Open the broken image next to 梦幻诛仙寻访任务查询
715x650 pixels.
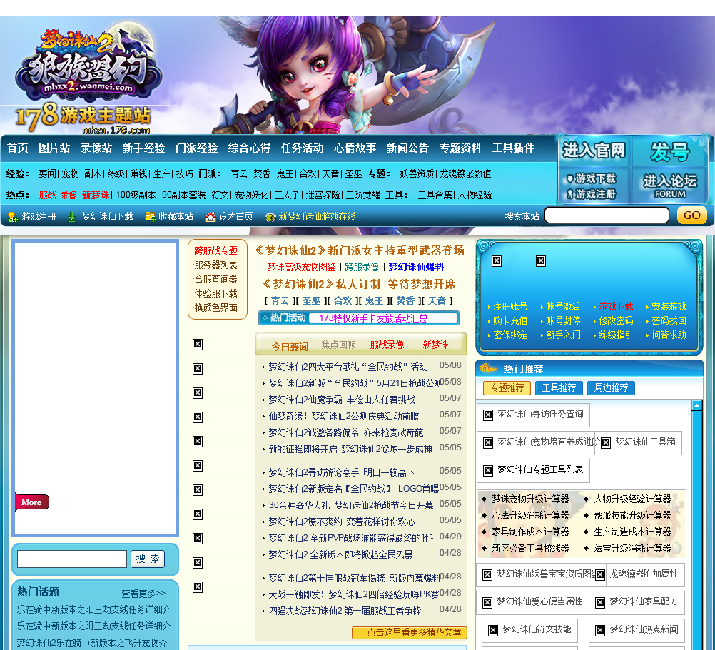[x=488, y=415]
